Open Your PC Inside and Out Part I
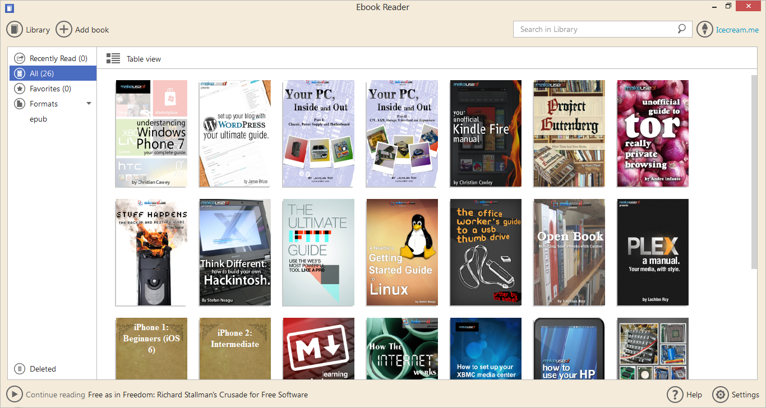The height and width of the screenshot is (408, 766). (x=319, y=133)
